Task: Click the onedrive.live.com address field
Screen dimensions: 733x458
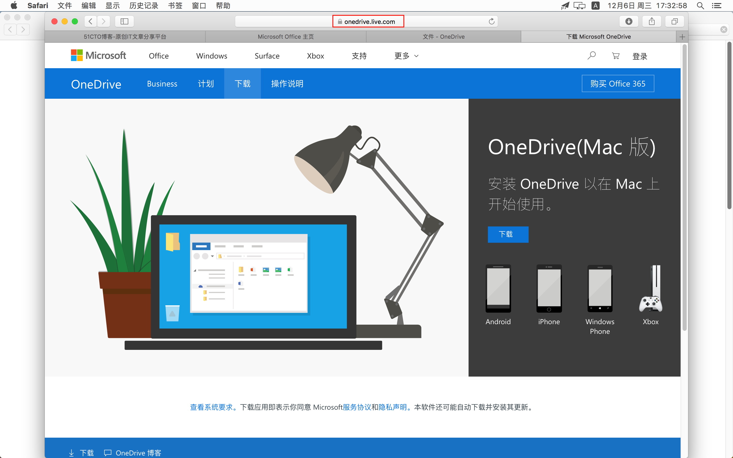Action: [366, 21]
